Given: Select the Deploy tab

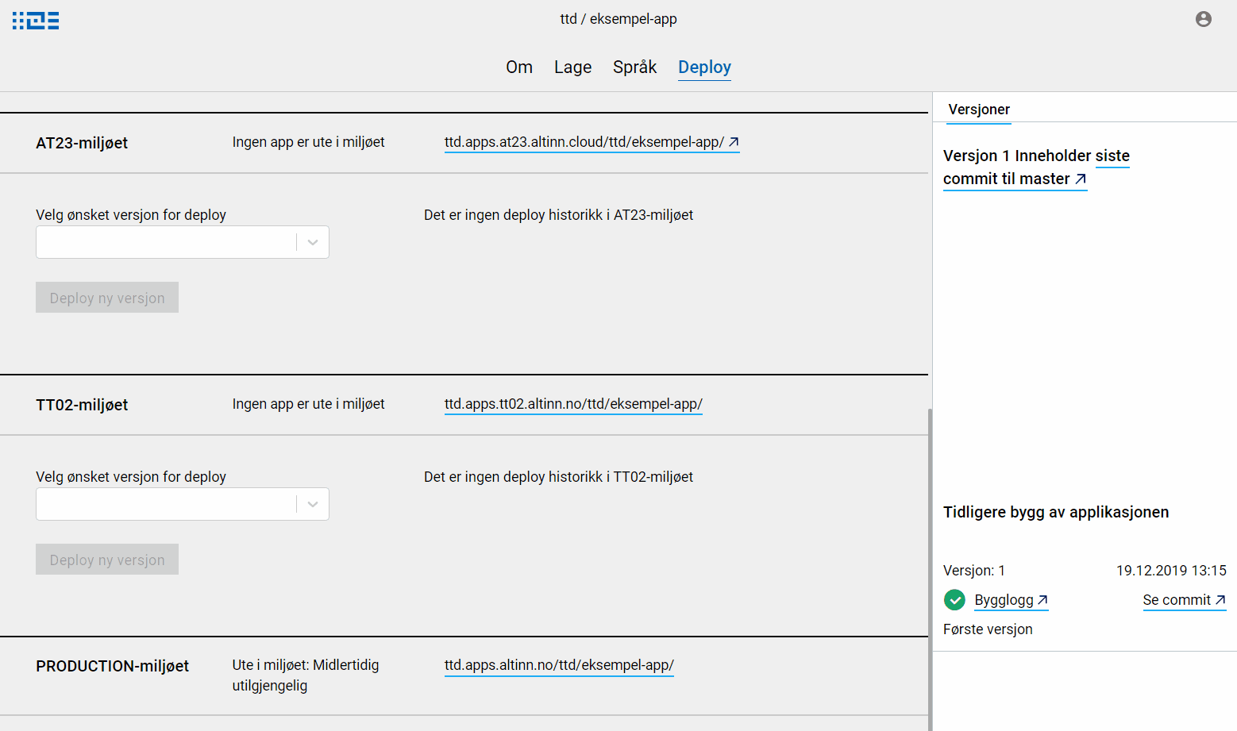Looking at the screenshot, I should pyautogui.click(x=704, y=67).
